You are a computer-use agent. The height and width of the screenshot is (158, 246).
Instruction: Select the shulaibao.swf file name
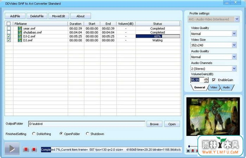32,32
